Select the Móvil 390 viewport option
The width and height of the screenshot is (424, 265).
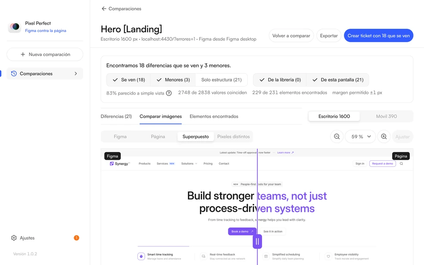point(386,116)
